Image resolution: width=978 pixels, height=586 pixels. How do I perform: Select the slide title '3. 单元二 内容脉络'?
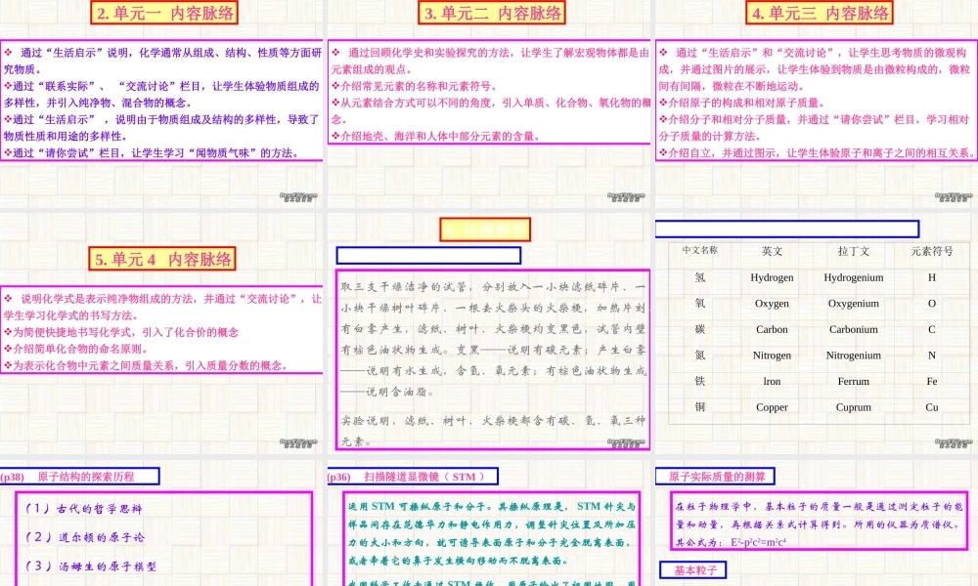pyautogui.click(x=492, y=13)
